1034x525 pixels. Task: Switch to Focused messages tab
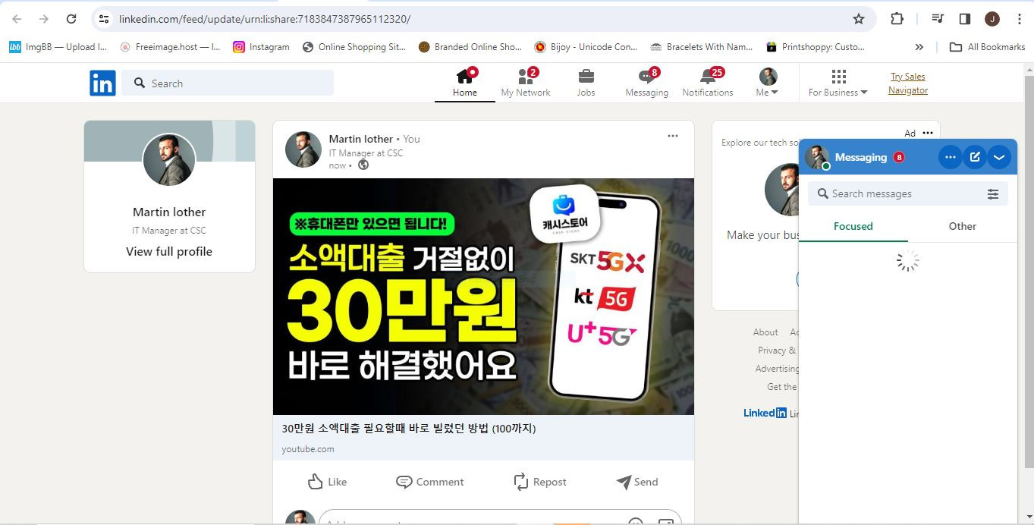pyautogui.click(x=853, y=226)
